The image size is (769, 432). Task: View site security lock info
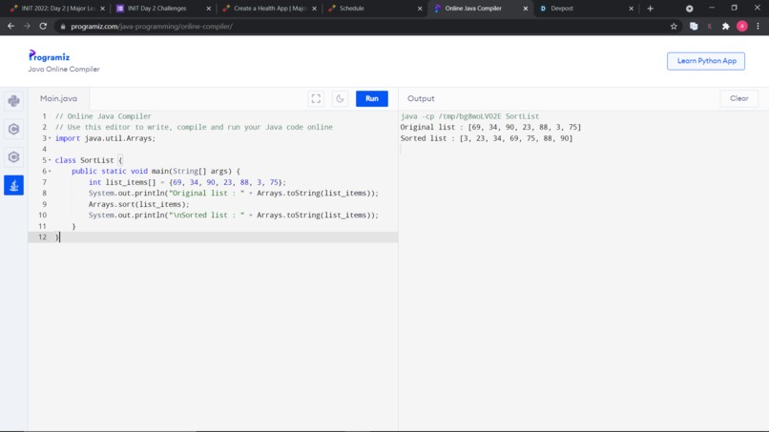(63, 27)
